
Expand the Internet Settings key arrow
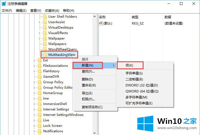point(34,109)
